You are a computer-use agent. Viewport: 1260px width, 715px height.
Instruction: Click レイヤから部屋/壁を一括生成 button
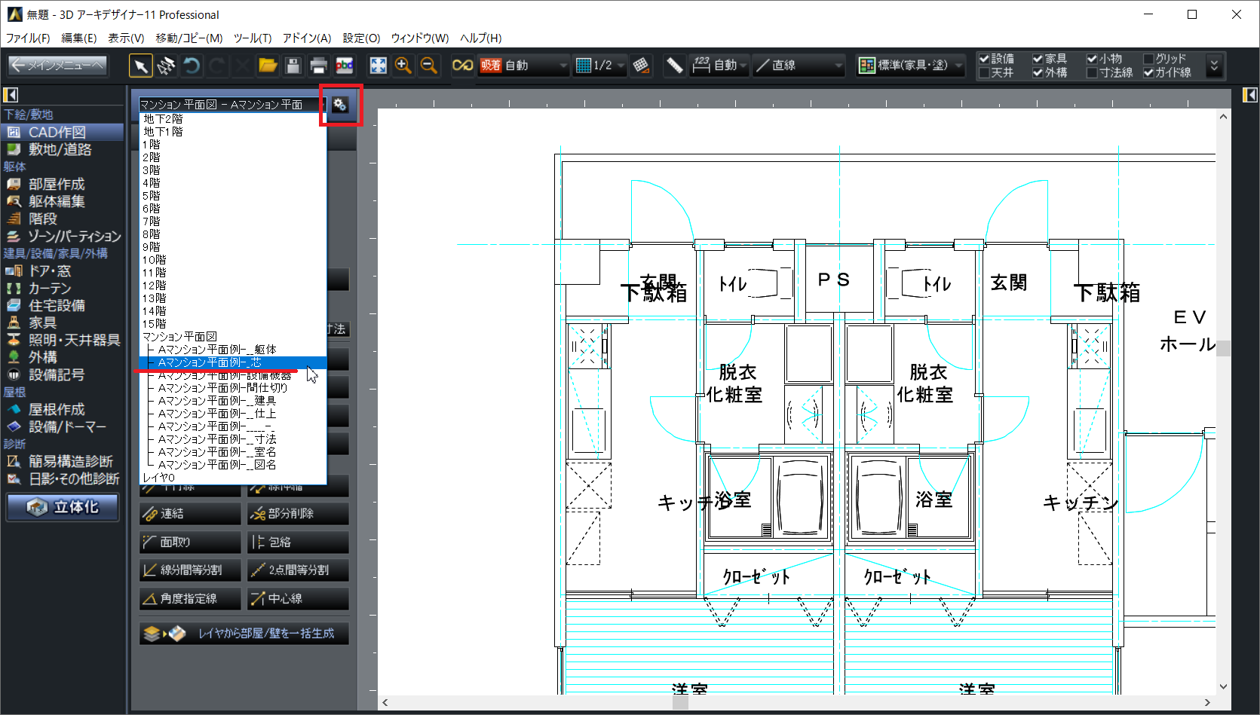click(244, 634)
